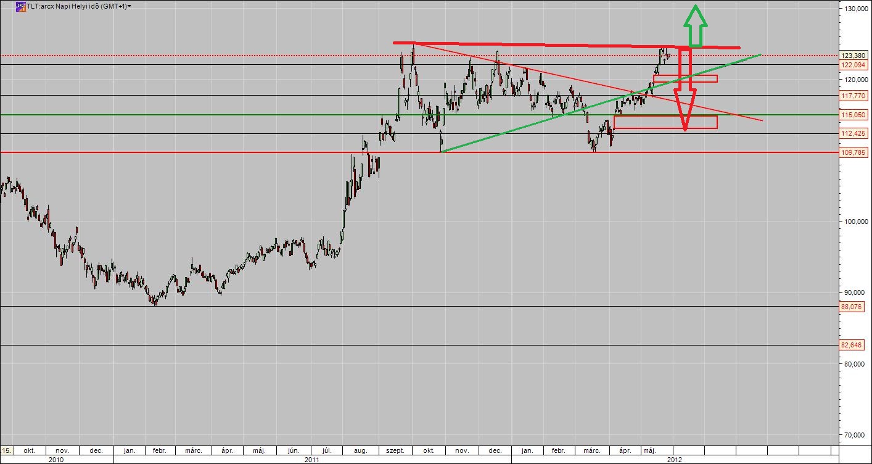Select the 123,380 current price label

point(853,56)
